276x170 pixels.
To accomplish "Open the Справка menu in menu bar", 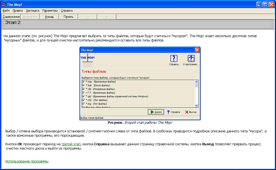I will pyautogui.click(x=67, y=10).
